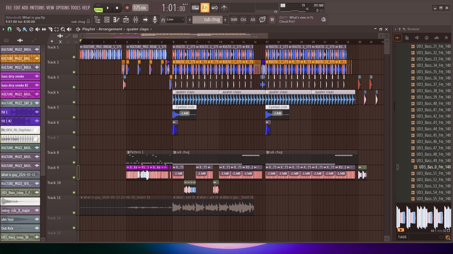This screenshot has height=254, width=453.
Task: Open the Mixer from the toolbar
Action: (x=136, y=20)
